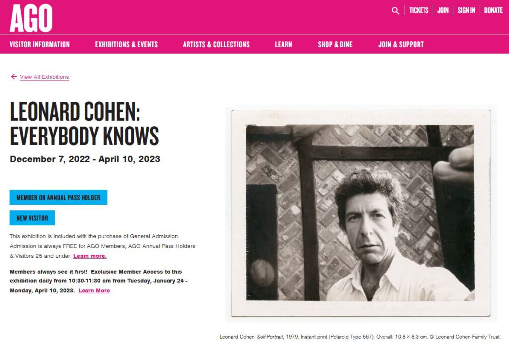Open Learn More about Member Access
The width and height of the screenshot is (509, 343).
(94, 291)
